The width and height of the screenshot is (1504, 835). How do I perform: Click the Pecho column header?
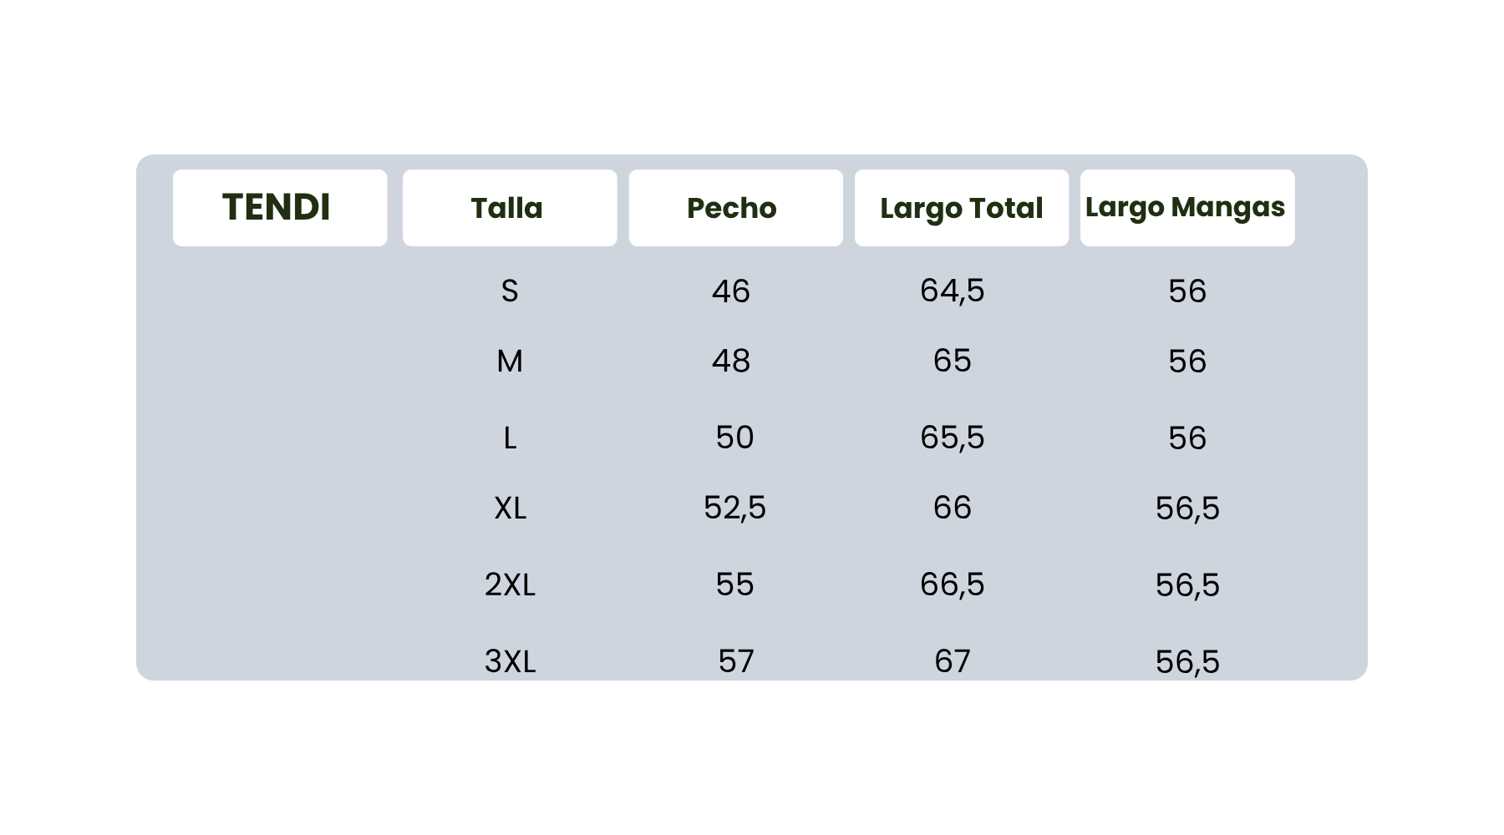[x=732, y=208]
